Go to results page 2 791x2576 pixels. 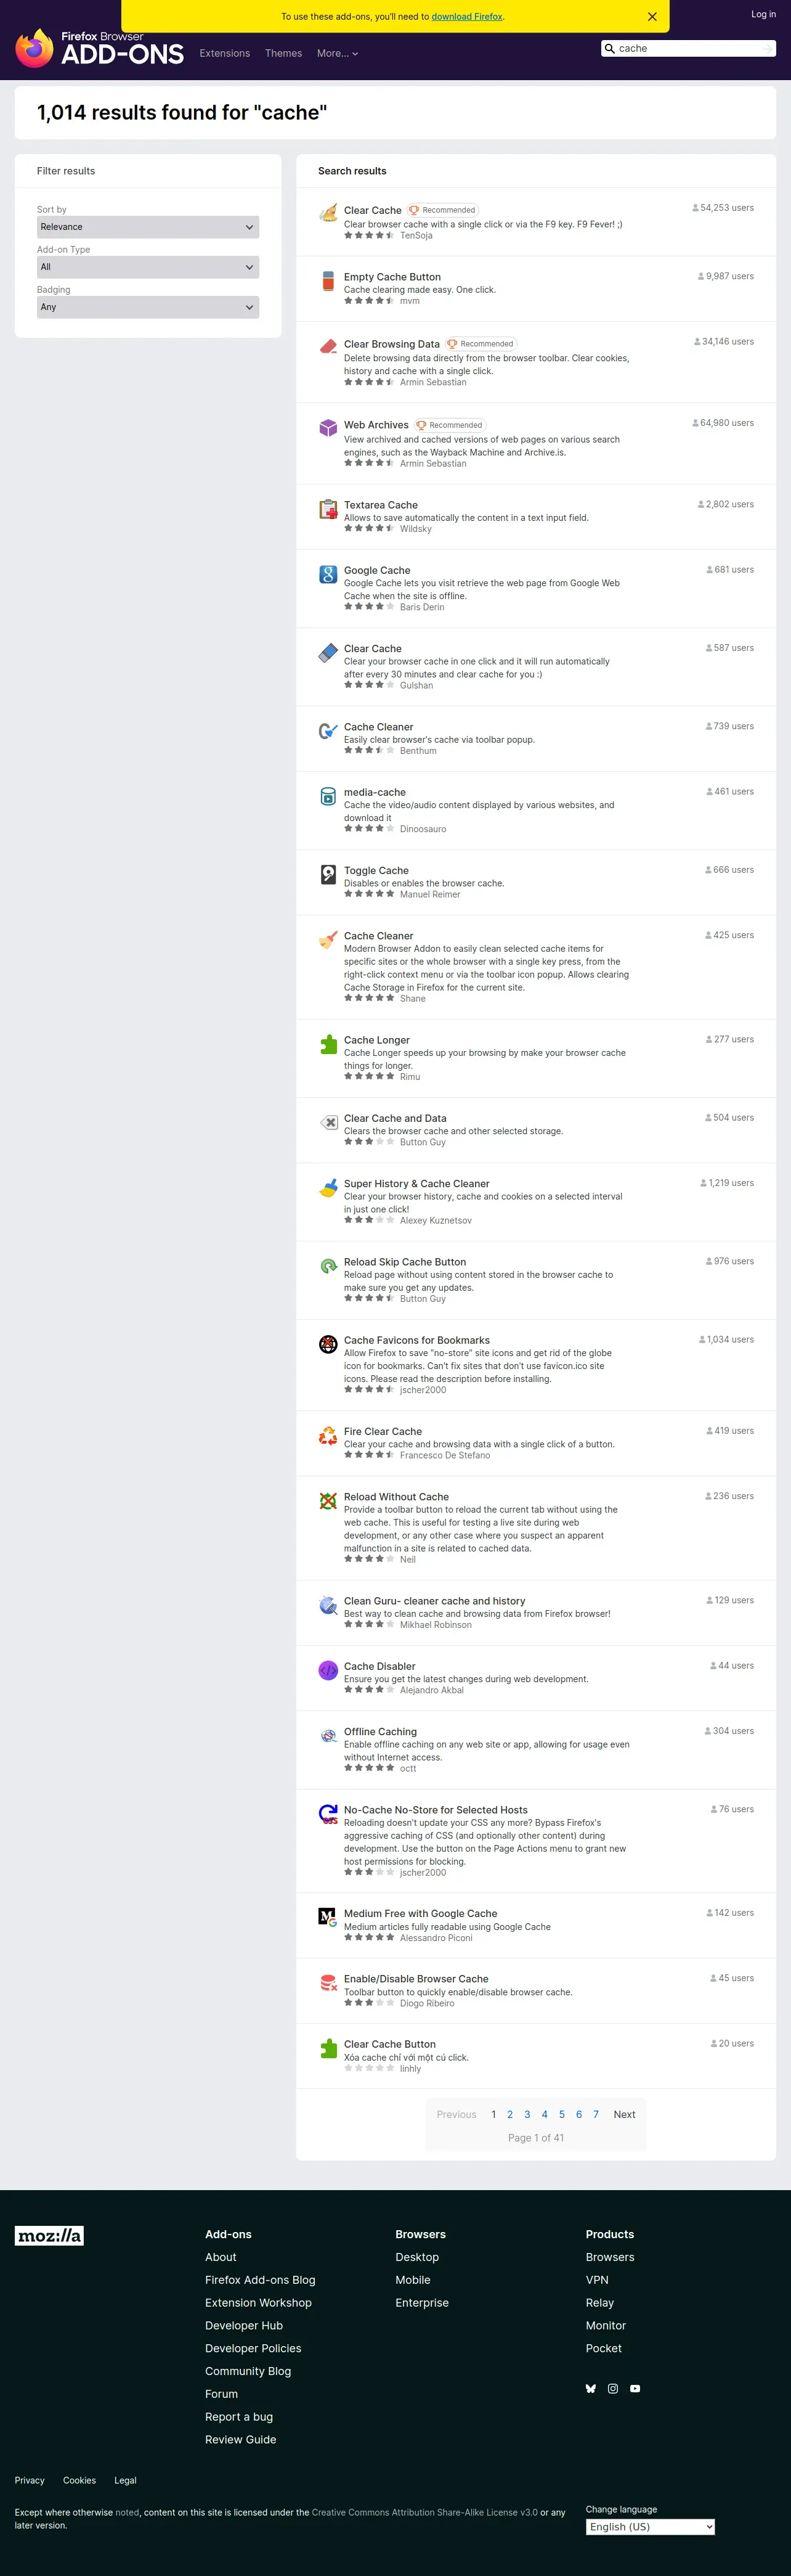point(510,2114)
